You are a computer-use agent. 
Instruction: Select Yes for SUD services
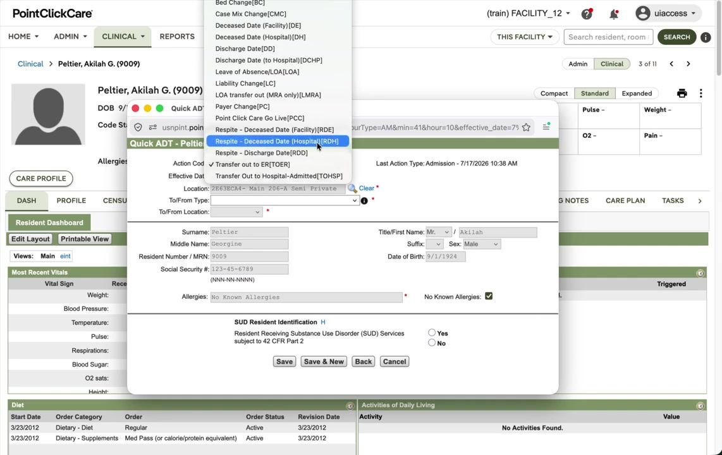click(x=431, y=332)
